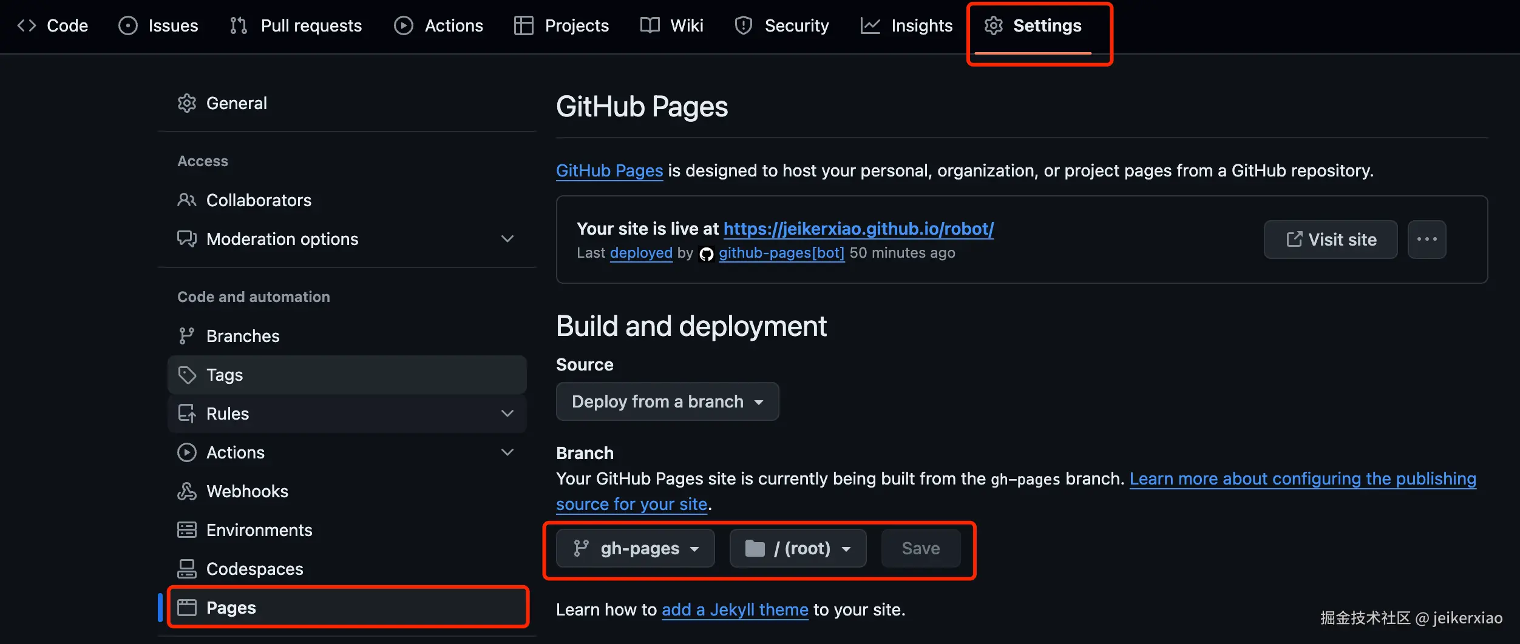Click the Issues circle-dot icon
The image size is (1520, 644).
coord(128,25)
